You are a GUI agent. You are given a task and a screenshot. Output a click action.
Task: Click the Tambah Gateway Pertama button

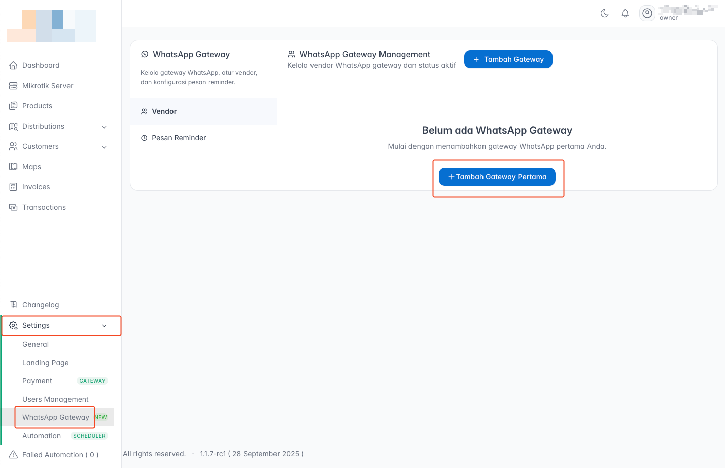(x=497, y=177)
